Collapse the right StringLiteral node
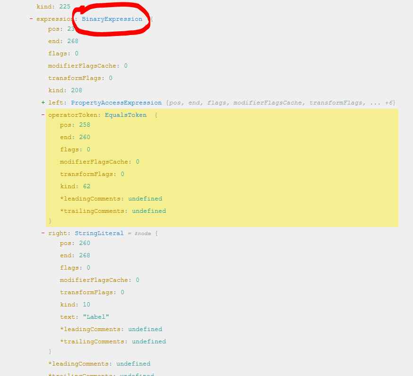This screenshot has width=413, height=376. (x=43, y=233)
